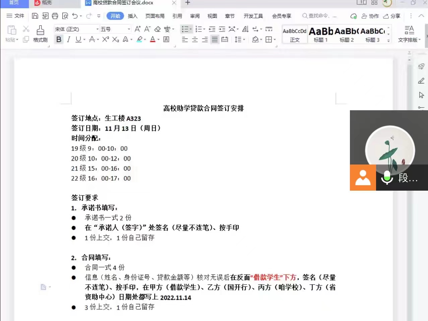Image resolution: width=428 pixels, height=321 pixels.
Task: Expand the line spacing dropdown arrow
Action: (x=244, y=40)
